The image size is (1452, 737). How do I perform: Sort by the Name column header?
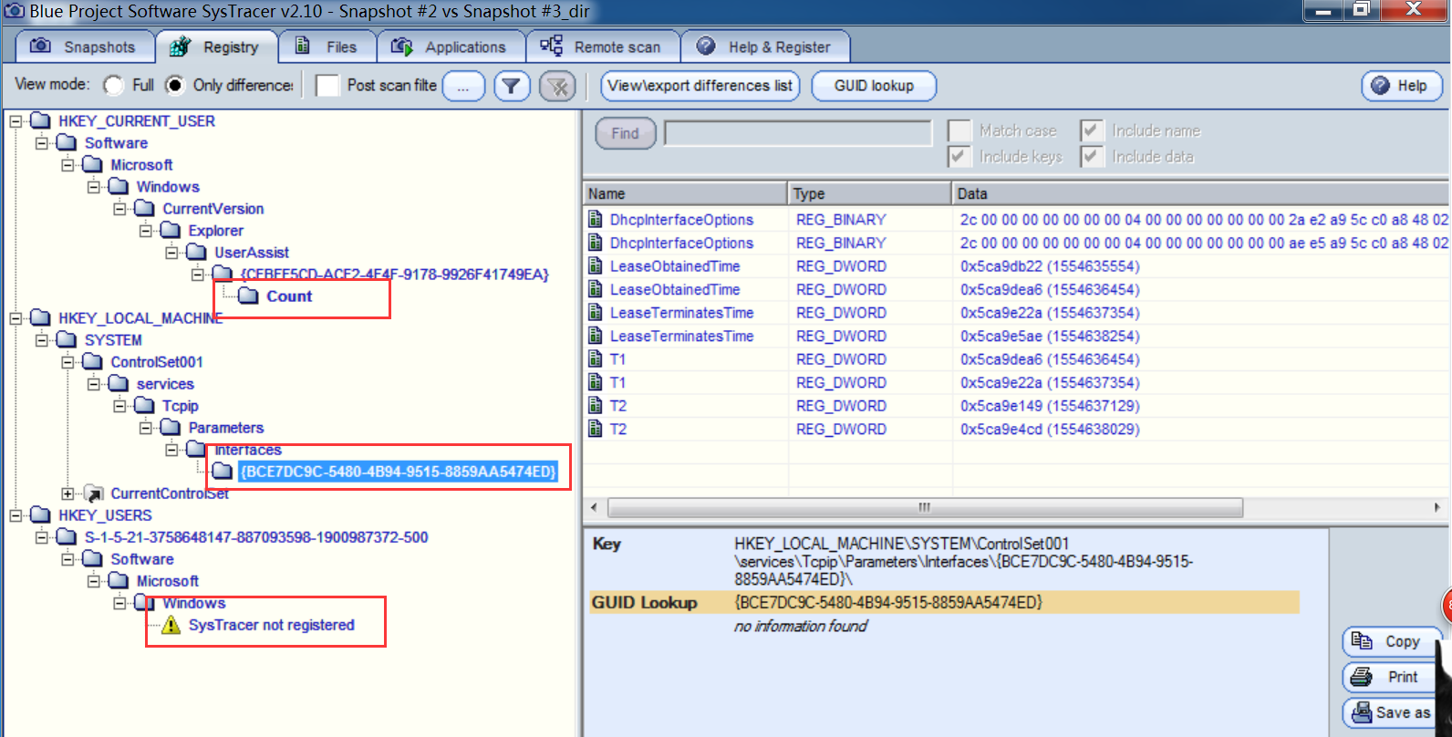click(x=685, y=193)
